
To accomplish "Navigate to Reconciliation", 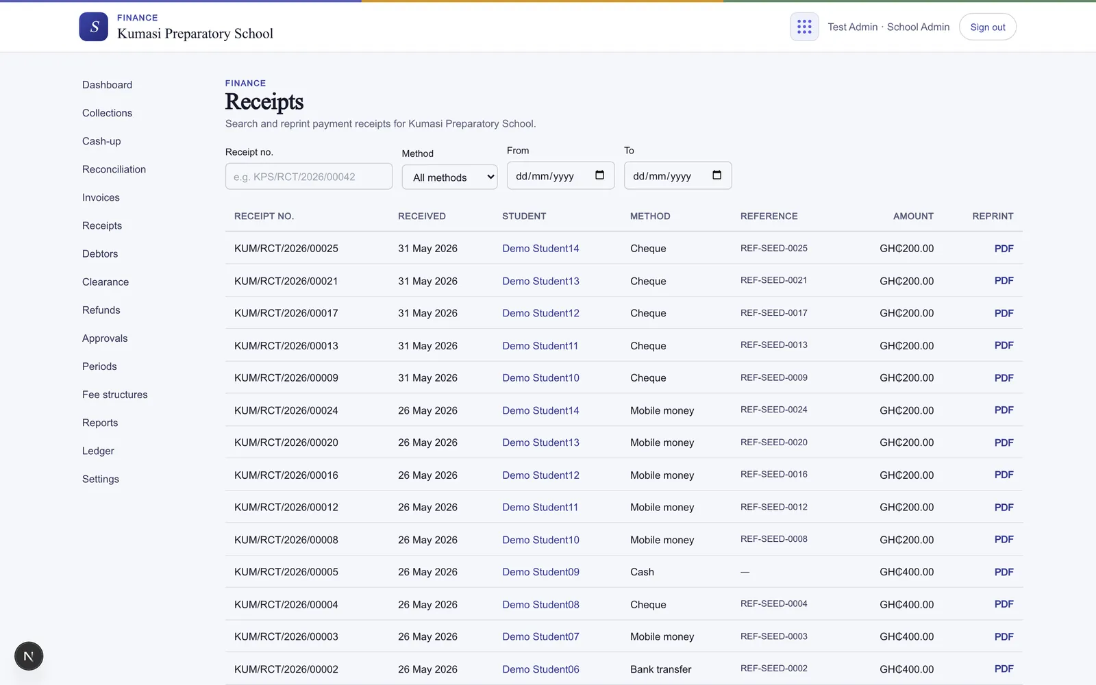I will [x=114, y=169].
